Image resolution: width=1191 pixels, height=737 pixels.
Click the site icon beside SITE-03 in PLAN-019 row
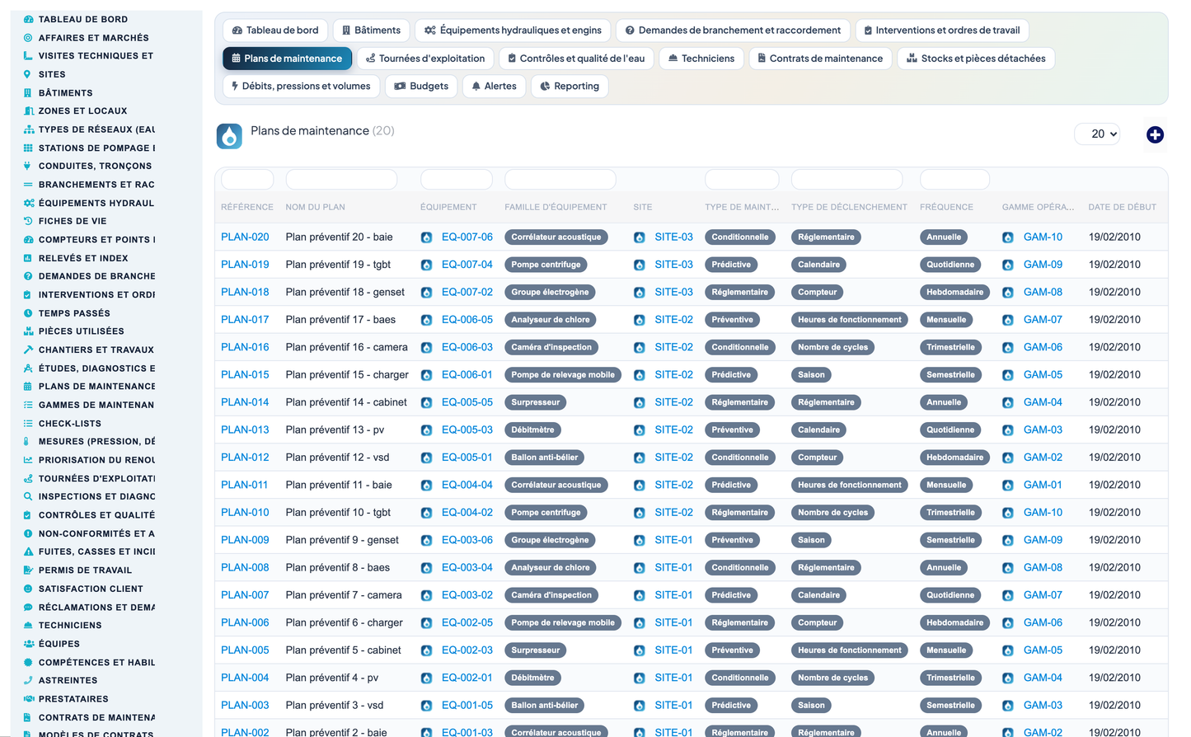click(639, 265)
